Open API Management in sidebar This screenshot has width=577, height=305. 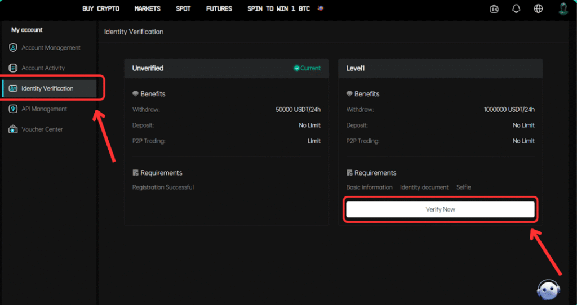[x=44, y=109]
